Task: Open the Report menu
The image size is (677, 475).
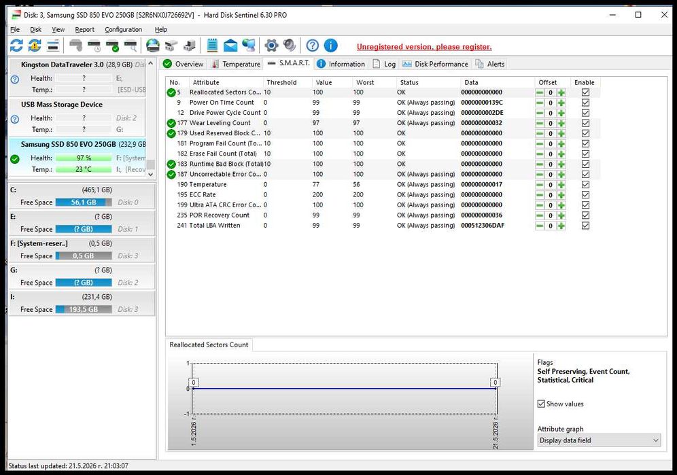Action: pyautogui.click(x=84, y=29)
